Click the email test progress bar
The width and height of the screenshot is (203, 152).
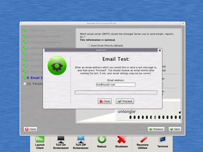tap(116, 92)
